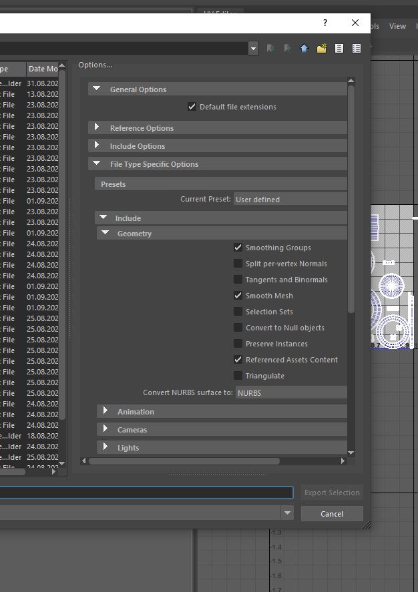The height and width of the screenshot is (592, 418).
Task: Click the Presets header bar
Action: point(221,184)
